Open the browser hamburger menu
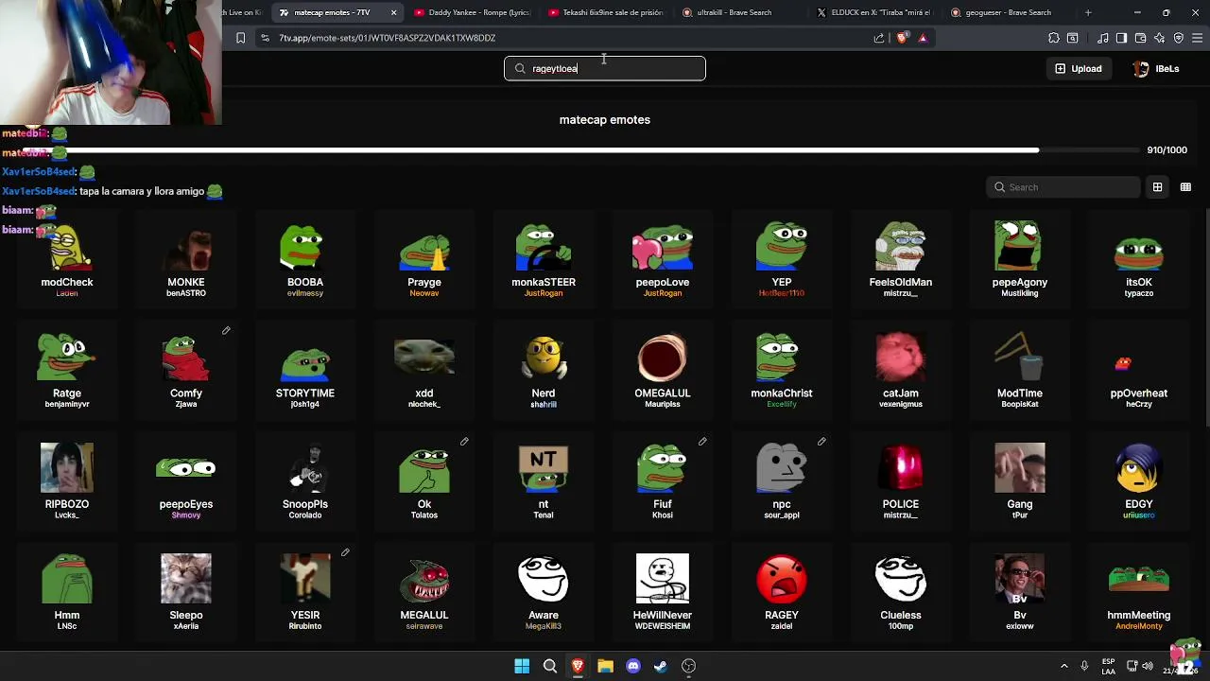Screen dimensions: 1210x681 [x=1198, y=38]
